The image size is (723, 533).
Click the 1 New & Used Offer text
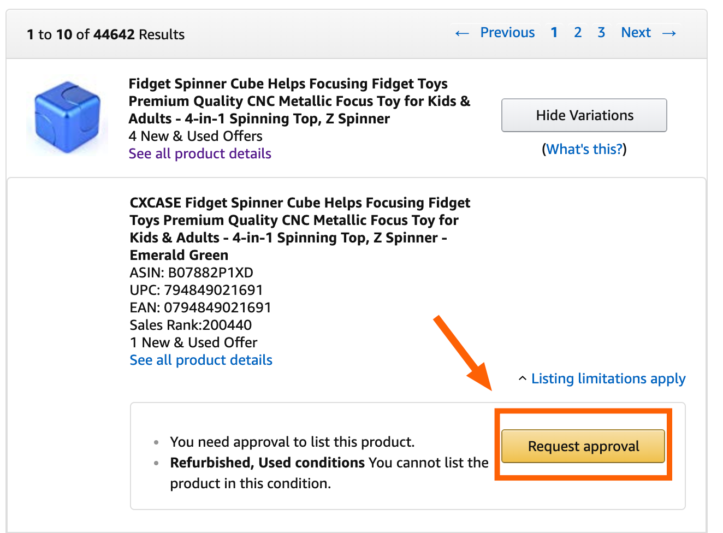(x=193, y=342)
